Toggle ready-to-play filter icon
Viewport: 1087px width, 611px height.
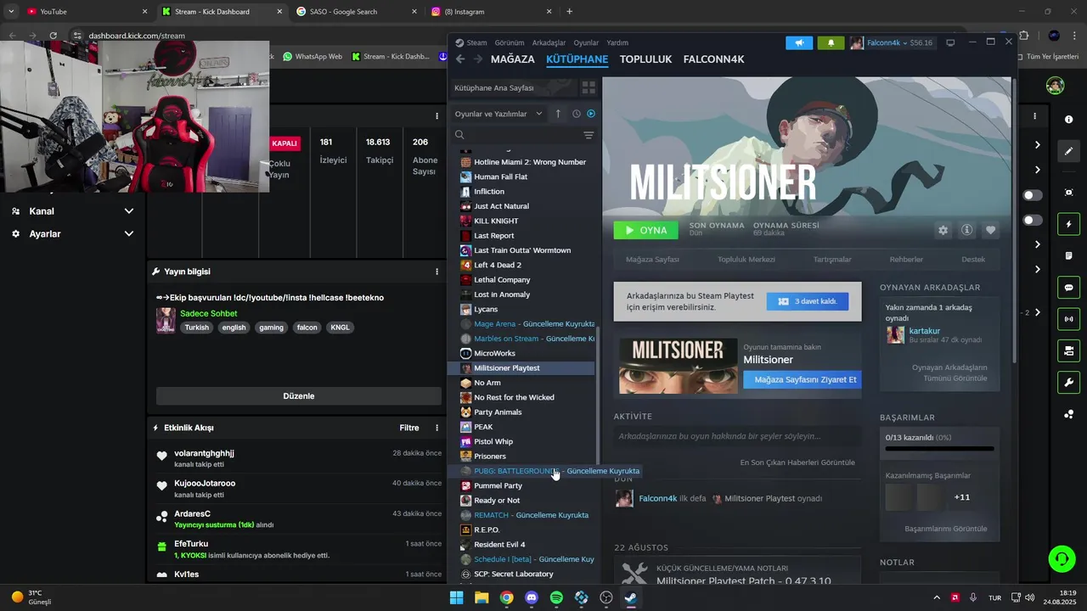[591, 114]
